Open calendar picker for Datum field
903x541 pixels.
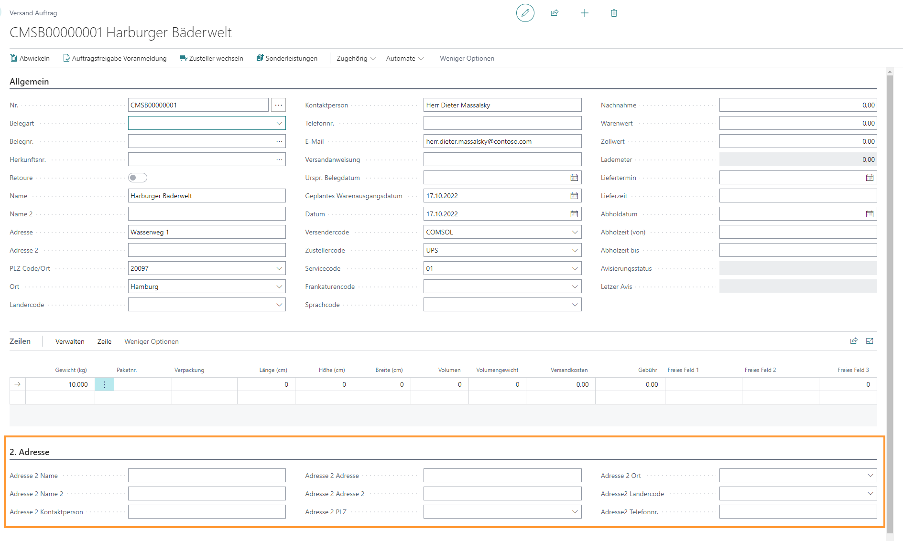point(574,214)
